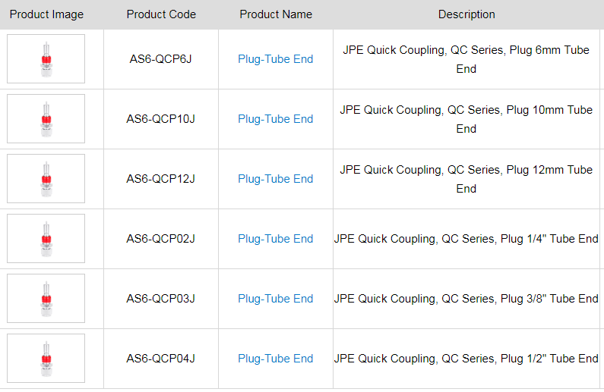
Task: Open thumbnail of AS6-QCP10J plug
Action: coord(46,119)
